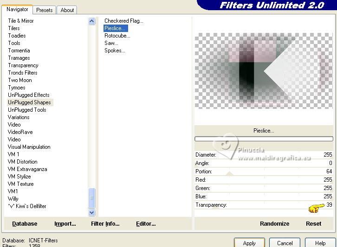Select the Tools category
337x247 pixels.
point(14,43)
